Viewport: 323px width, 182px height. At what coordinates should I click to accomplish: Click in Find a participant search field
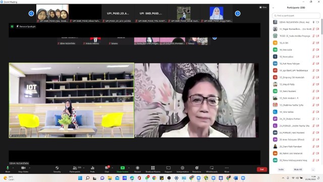coord(296,16)
